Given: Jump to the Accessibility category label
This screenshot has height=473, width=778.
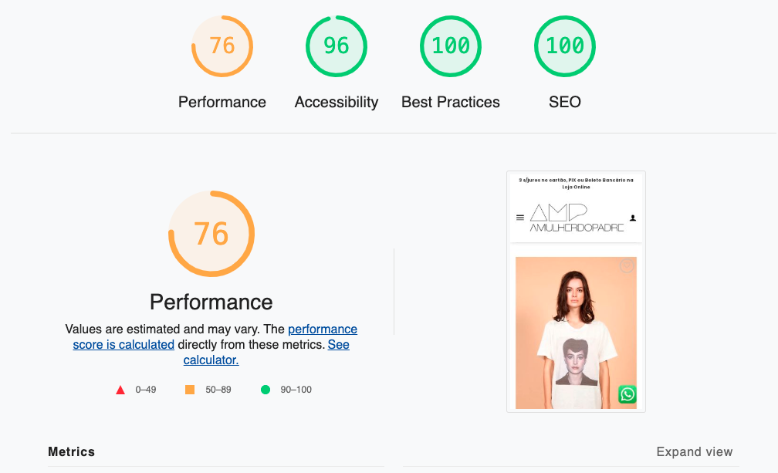Looking at the screenshot, I should pyautogui.click(x=337, y=102).
